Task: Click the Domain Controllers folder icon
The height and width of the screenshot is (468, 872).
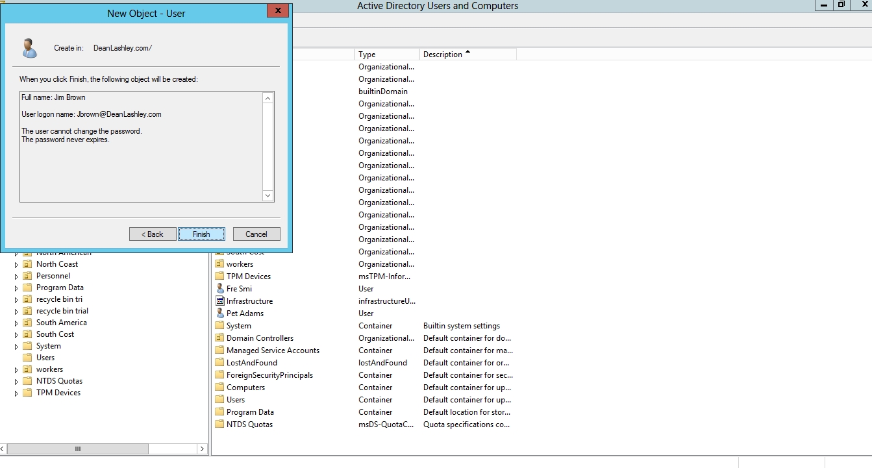Action: [219, 338]
